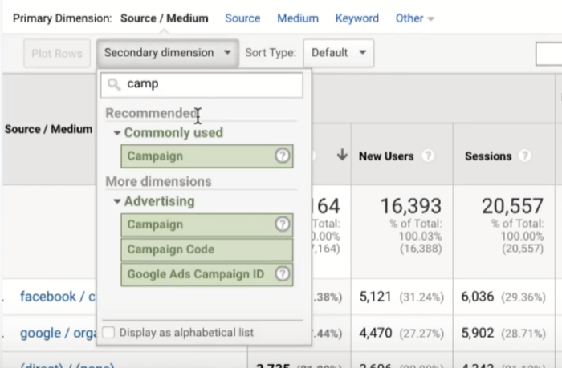Open the Secondary dimension dropdown

[167, 53]
